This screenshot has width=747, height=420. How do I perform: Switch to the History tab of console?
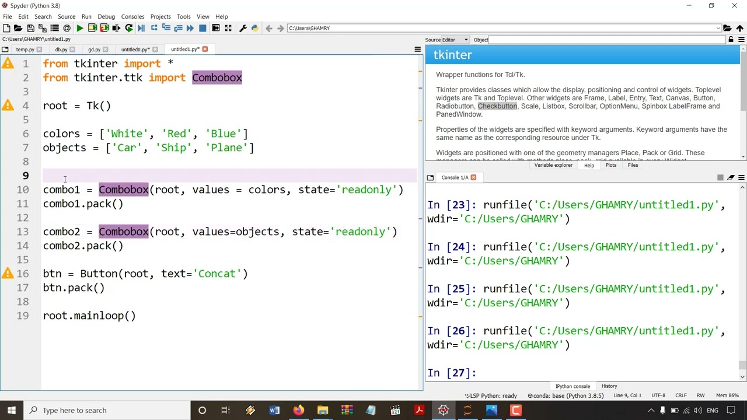pyautogui.click(x=609, y=386)
